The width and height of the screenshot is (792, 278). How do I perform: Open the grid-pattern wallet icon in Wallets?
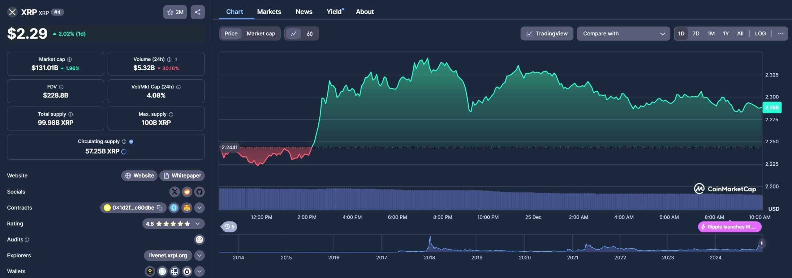click(174, 271)
